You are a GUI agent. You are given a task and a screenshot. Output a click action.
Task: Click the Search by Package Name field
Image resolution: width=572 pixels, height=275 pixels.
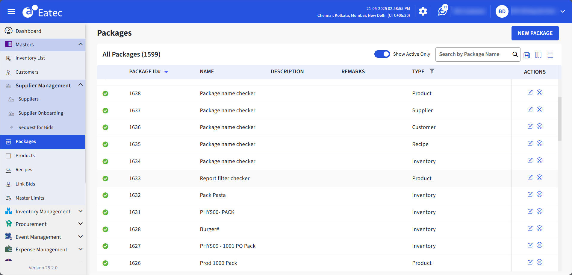pos(474,54)
